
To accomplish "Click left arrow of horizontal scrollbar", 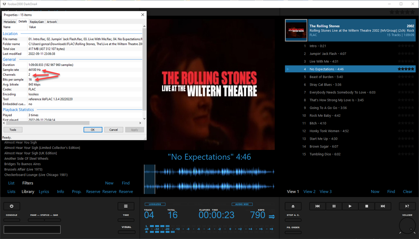I will point(4,123).
